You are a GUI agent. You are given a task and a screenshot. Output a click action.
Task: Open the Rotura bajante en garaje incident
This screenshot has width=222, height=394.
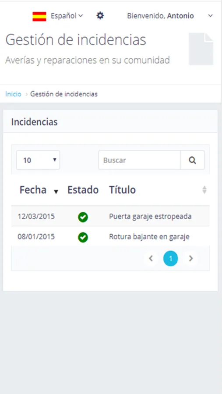(149, 237)
